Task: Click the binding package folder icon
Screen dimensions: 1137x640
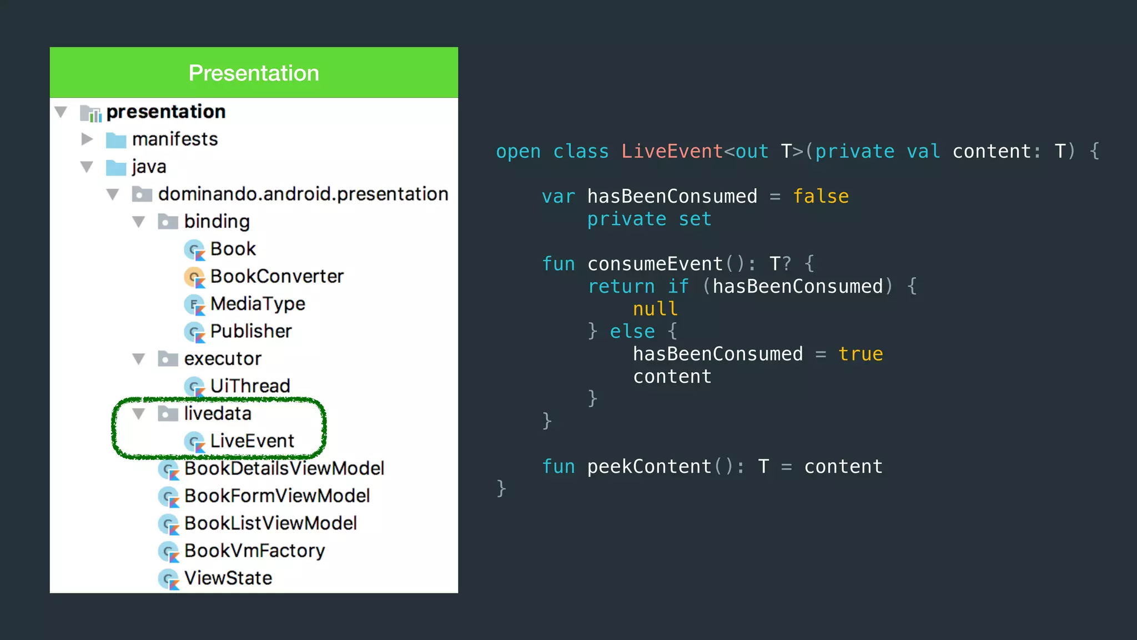Action: pos(168,222)
